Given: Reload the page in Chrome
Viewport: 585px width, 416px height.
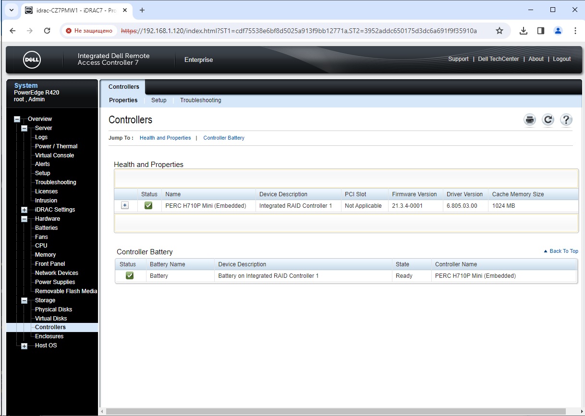Looking at the screenshot, I should 47,31.
